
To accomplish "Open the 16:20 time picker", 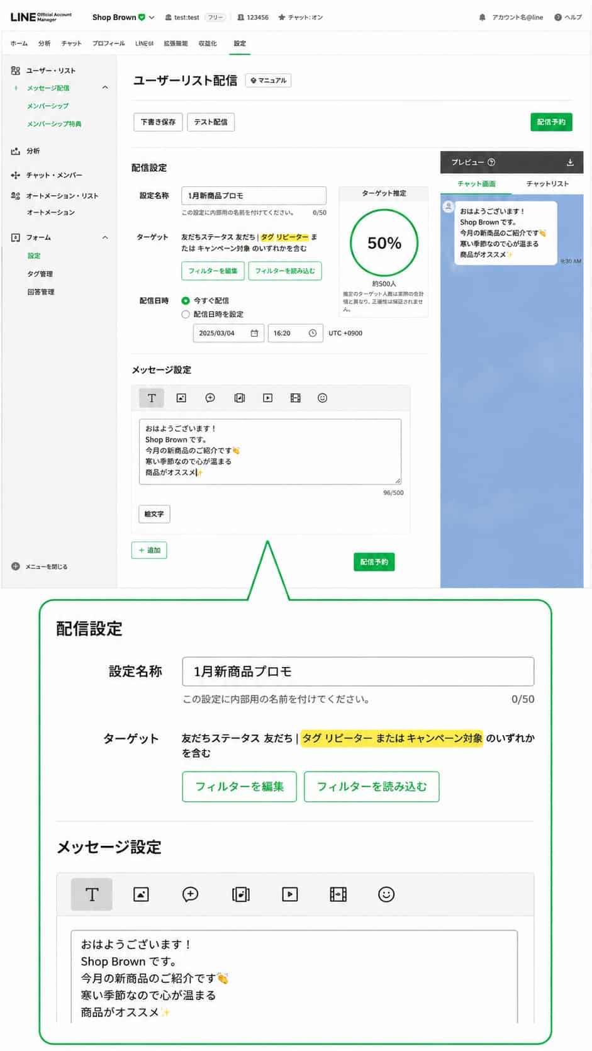I will [x=295, y=333].
